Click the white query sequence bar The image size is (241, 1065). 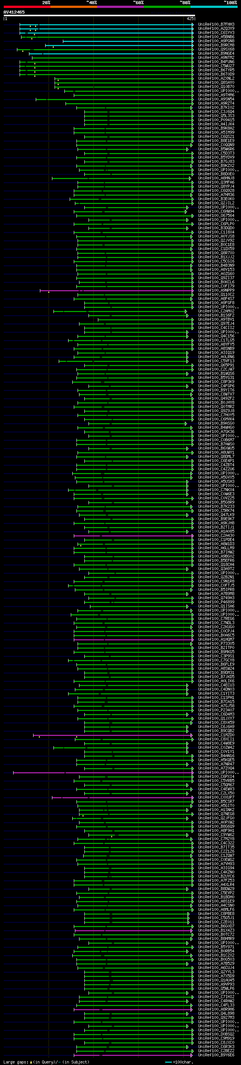pos(99,16)
